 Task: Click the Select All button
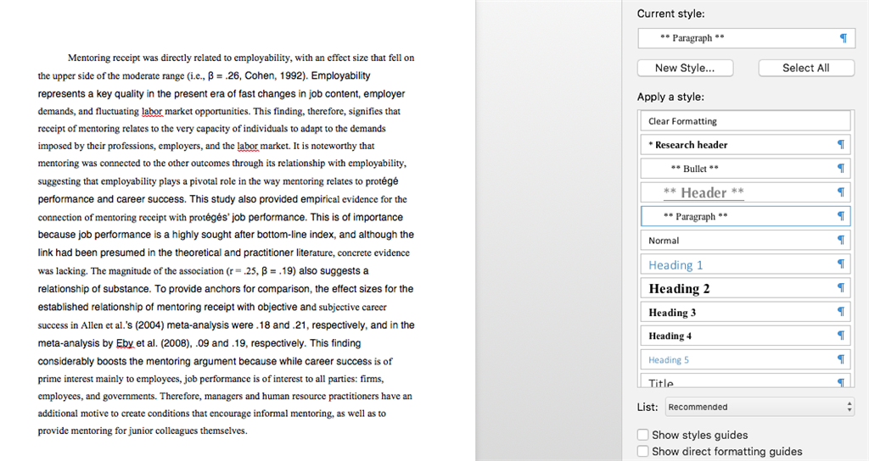click(806, 68)
